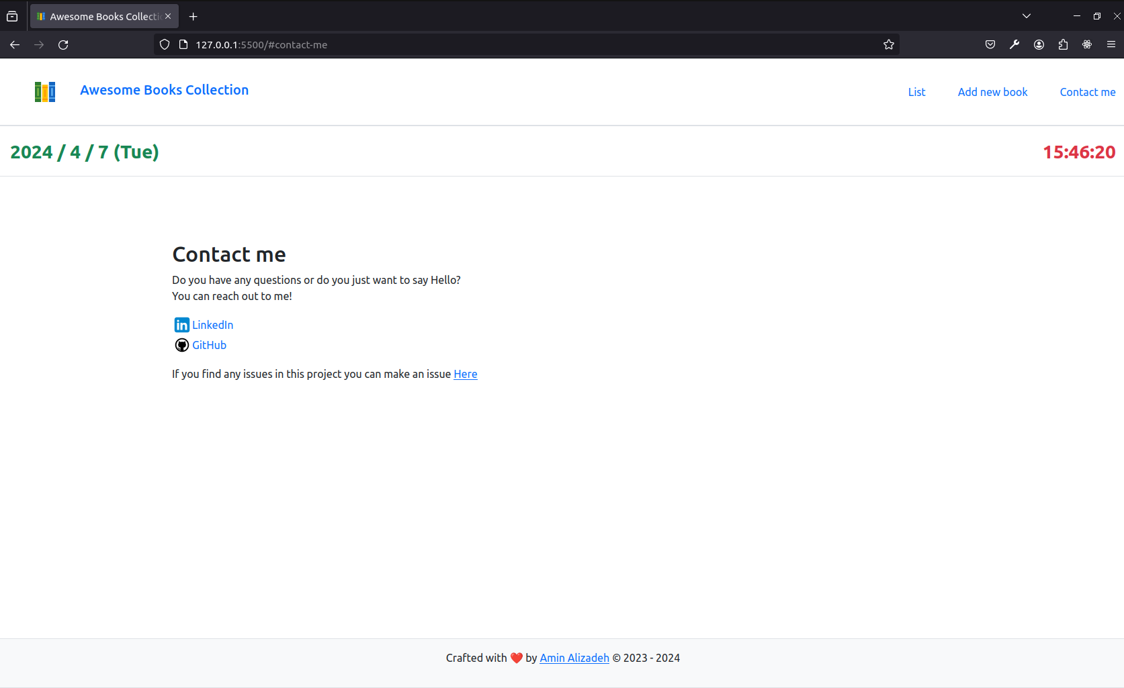Bookmark this page with the star icon
The image size is (1124, 688).
coord(889,45)
